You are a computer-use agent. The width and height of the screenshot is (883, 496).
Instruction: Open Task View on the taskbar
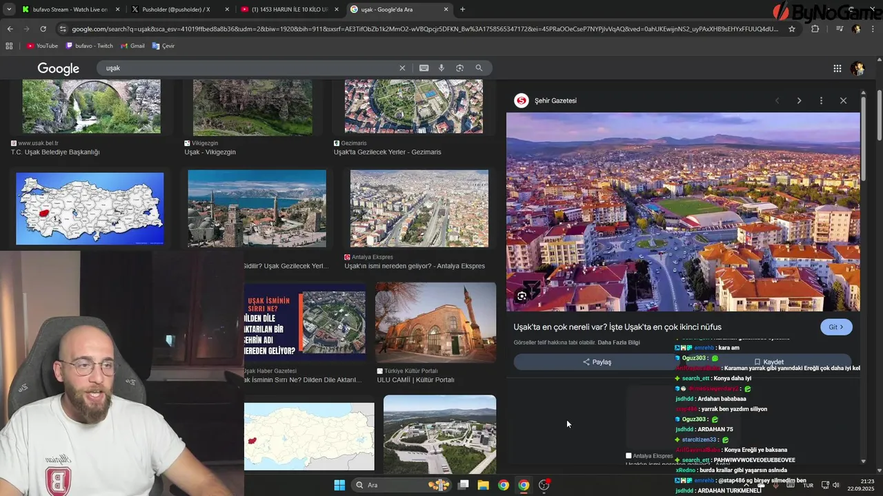point(464,485)
